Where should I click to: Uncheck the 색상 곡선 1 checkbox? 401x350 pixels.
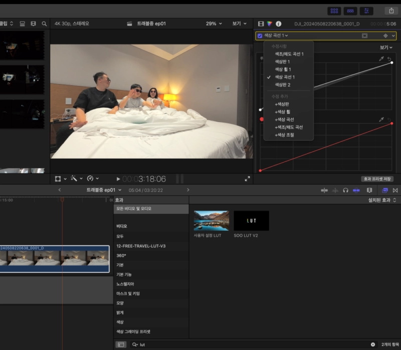coord(260,36)
